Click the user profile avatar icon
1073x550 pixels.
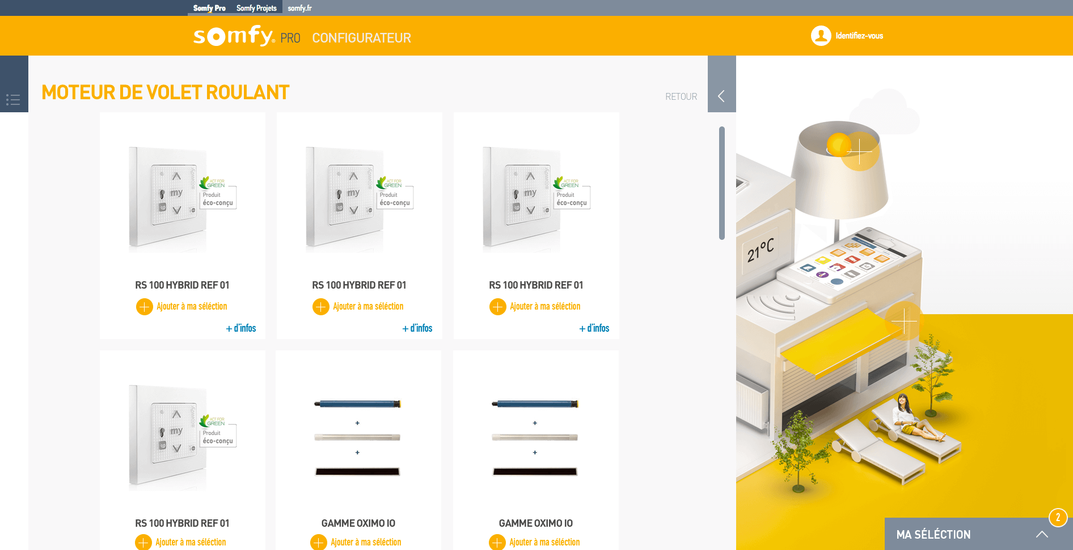pos(821,36)
